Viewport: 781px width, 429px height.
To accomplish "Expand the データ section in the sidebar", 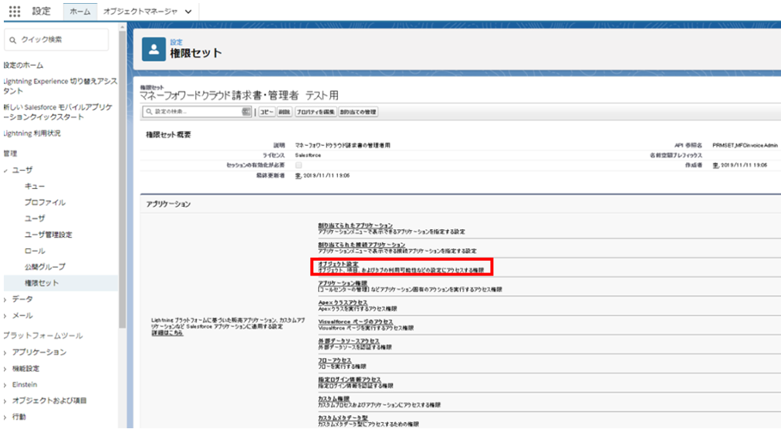I will pos(5,299).
